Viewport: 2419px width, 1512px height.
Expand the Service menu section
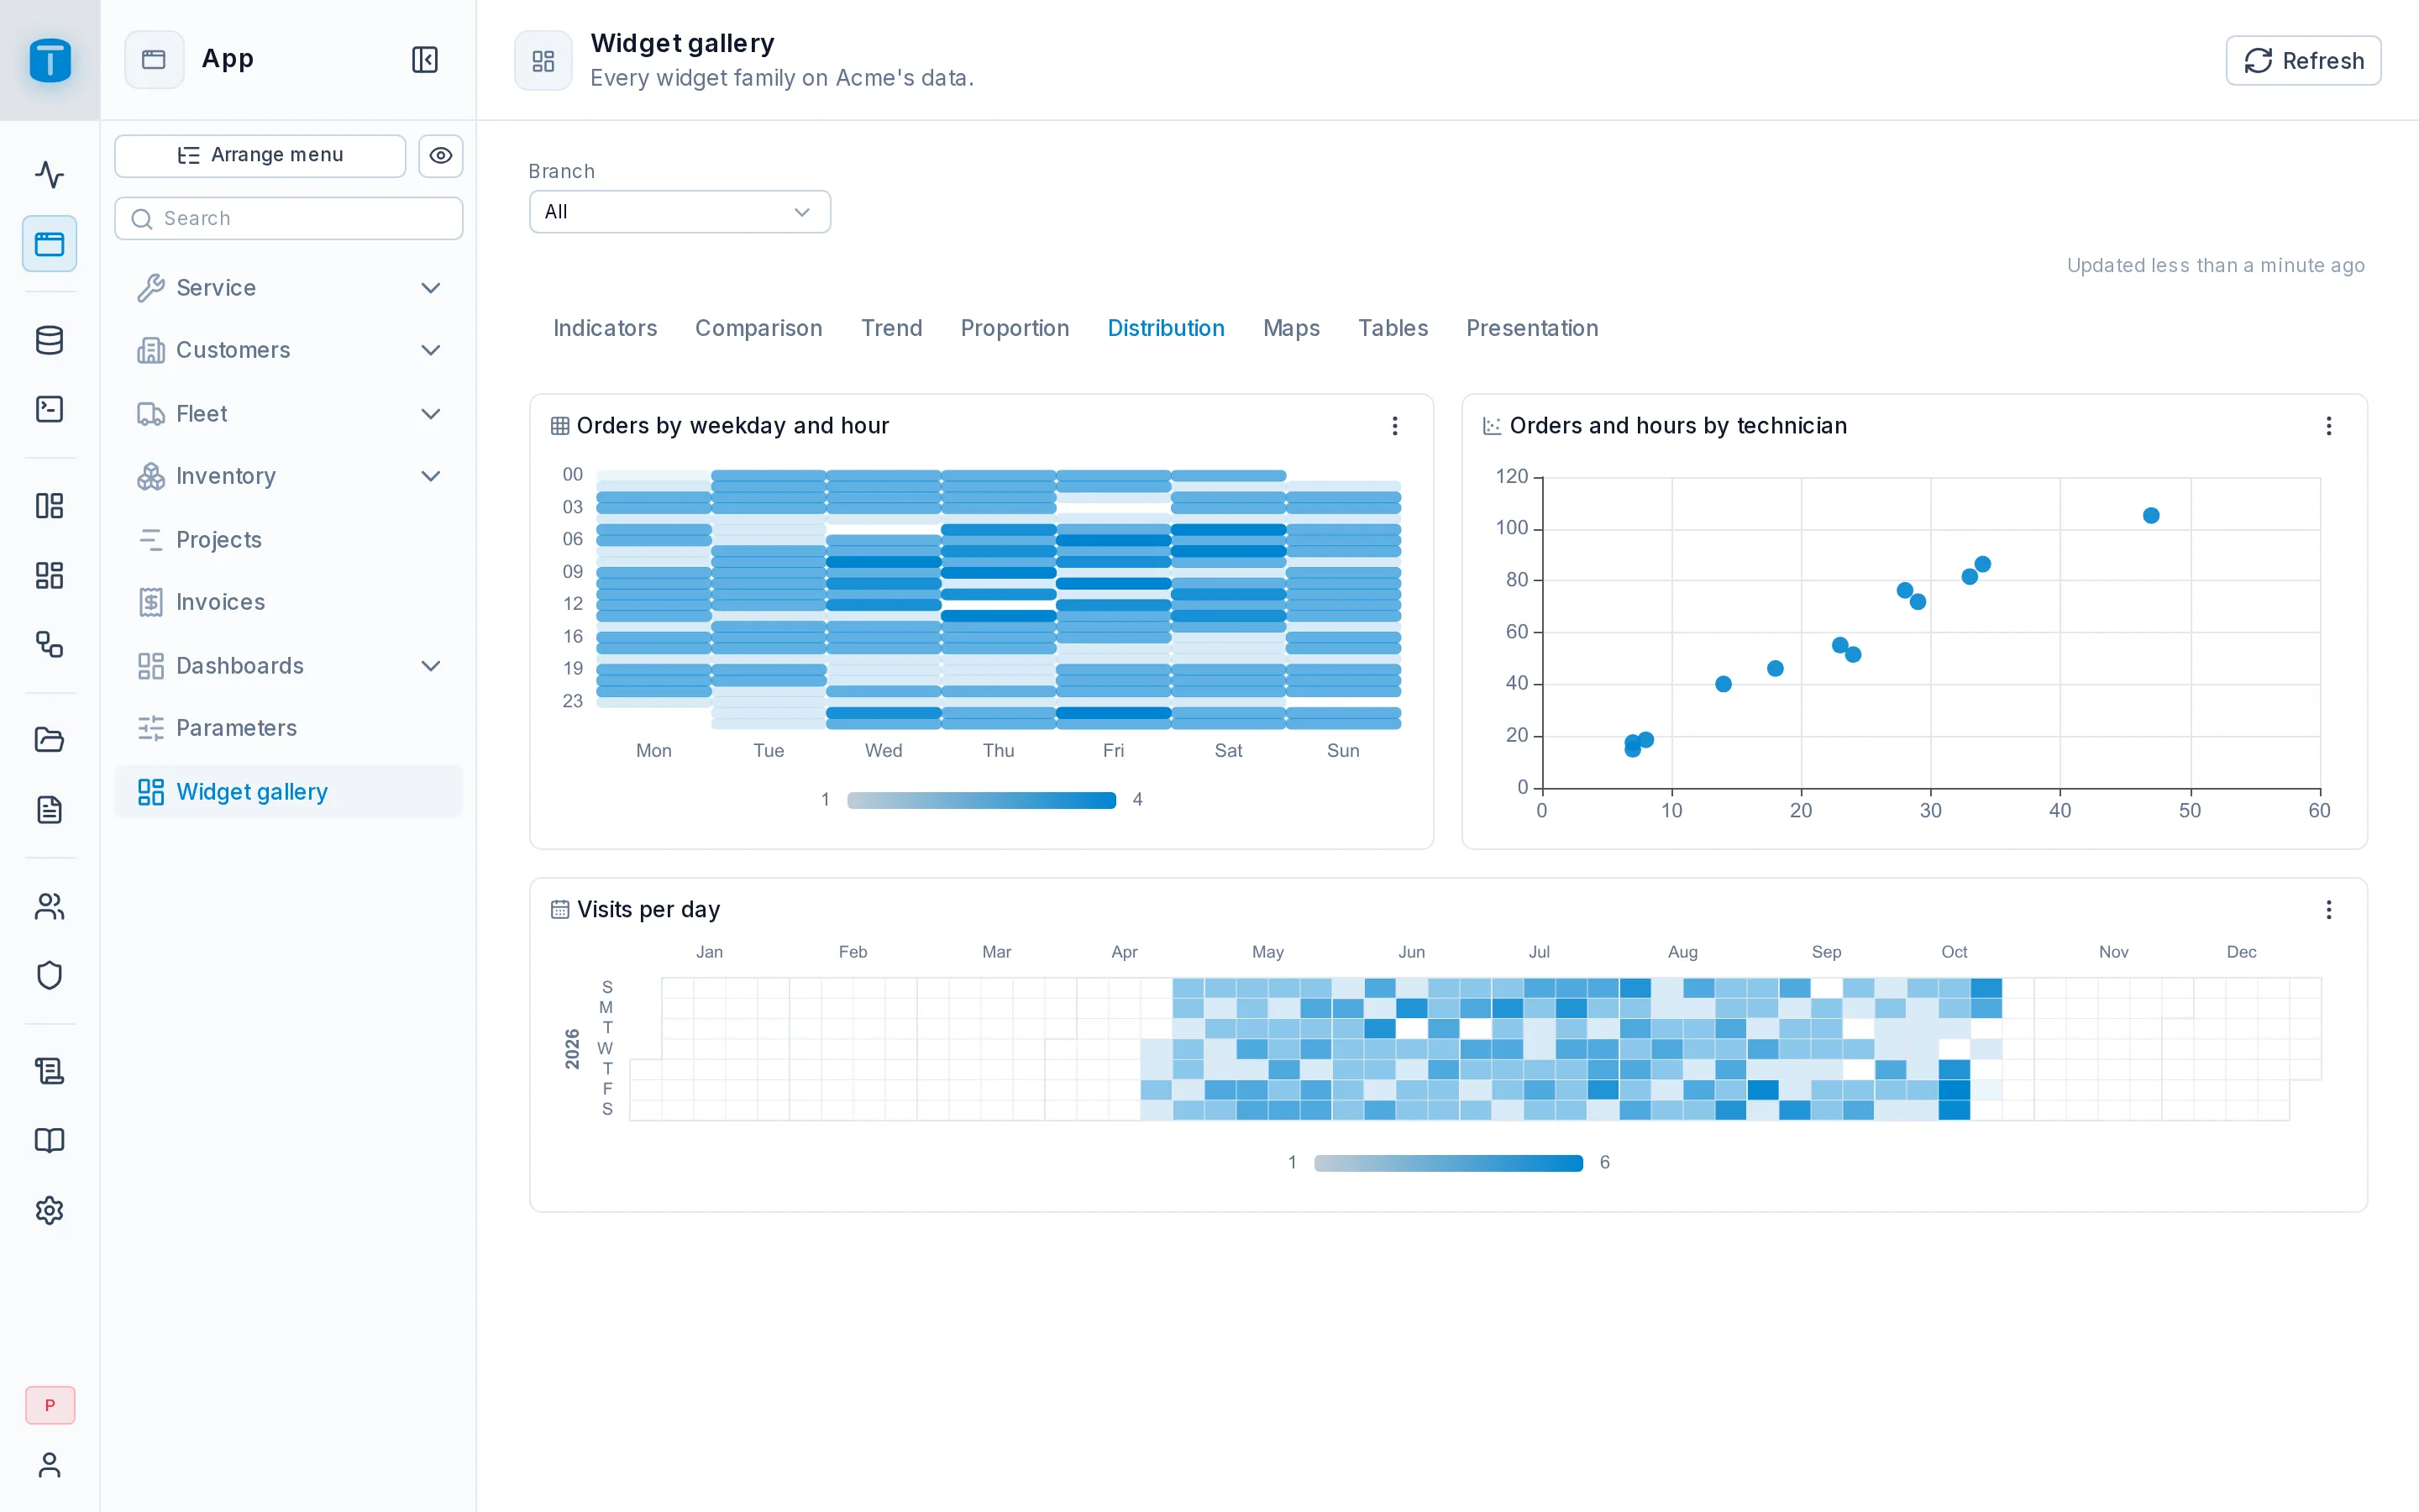(289, 288)
